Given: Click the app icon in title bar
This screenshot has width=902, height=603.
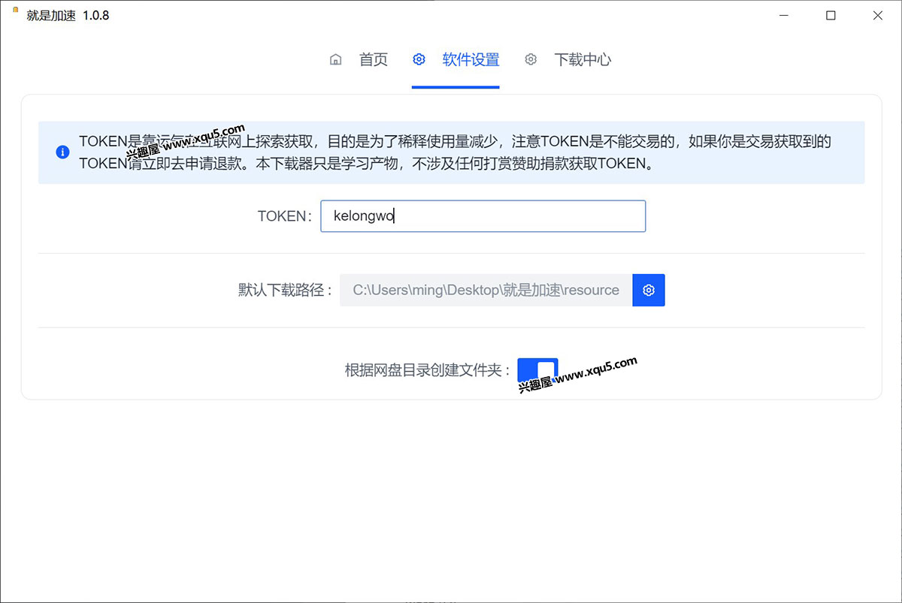Looking at the screenshot, I should (x=16, y=10).
